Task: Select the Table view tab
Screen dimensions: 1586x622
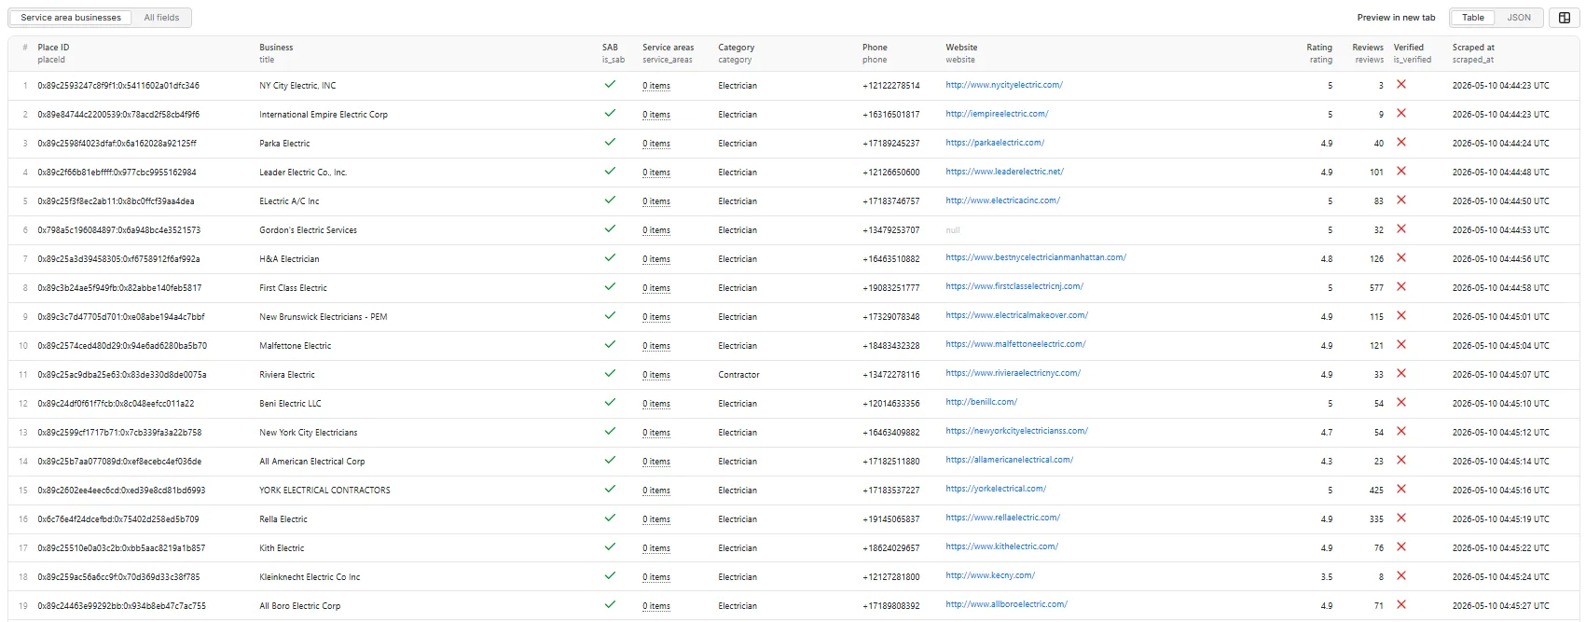Action: (1473, 18)
